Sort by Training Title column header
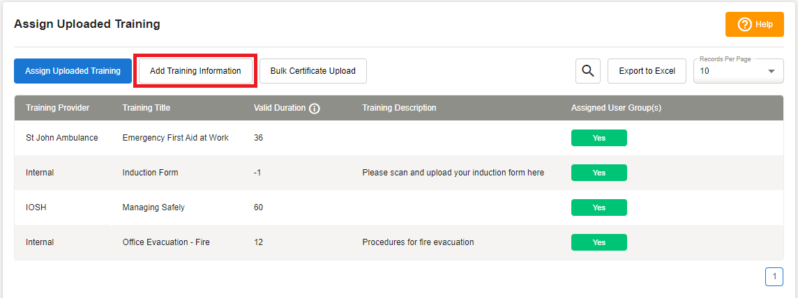 [146, 108]
